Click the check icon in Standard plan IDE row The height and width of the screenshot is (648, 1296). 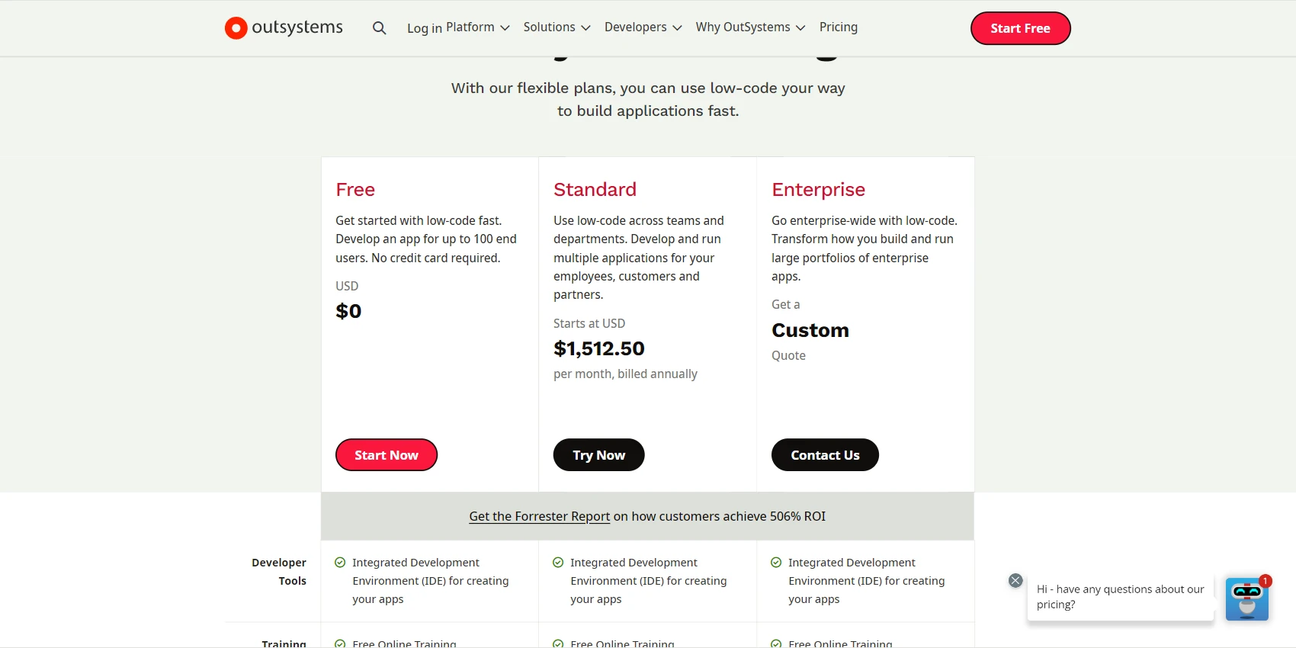pyautogui.click(x=558, y=563)
